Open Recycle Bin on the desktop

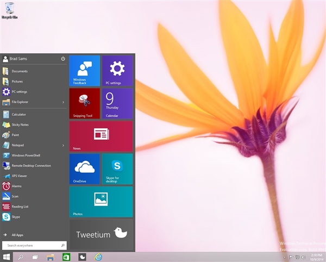[x=9, y=10]
